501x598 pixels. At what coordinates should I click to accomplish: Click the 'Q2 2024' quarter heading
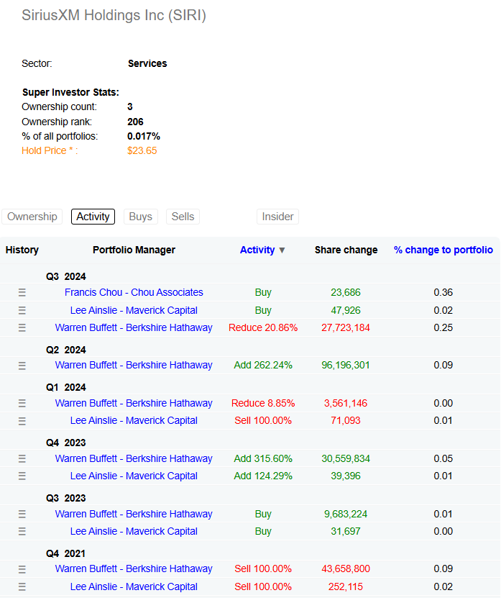pyautogui.click(x=66, y=350)
